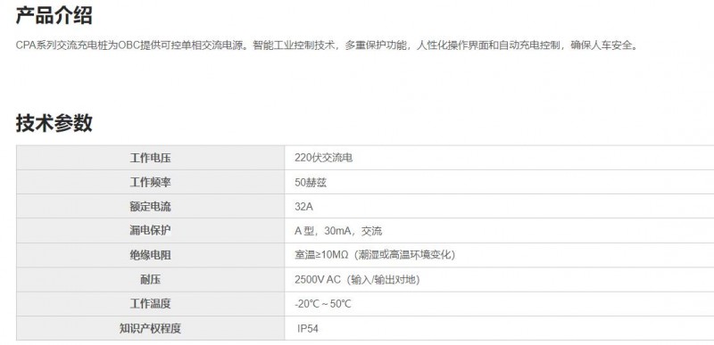Click the 耐压 label cell
Screen dimensions: 714x345
[x=150, y=280]
